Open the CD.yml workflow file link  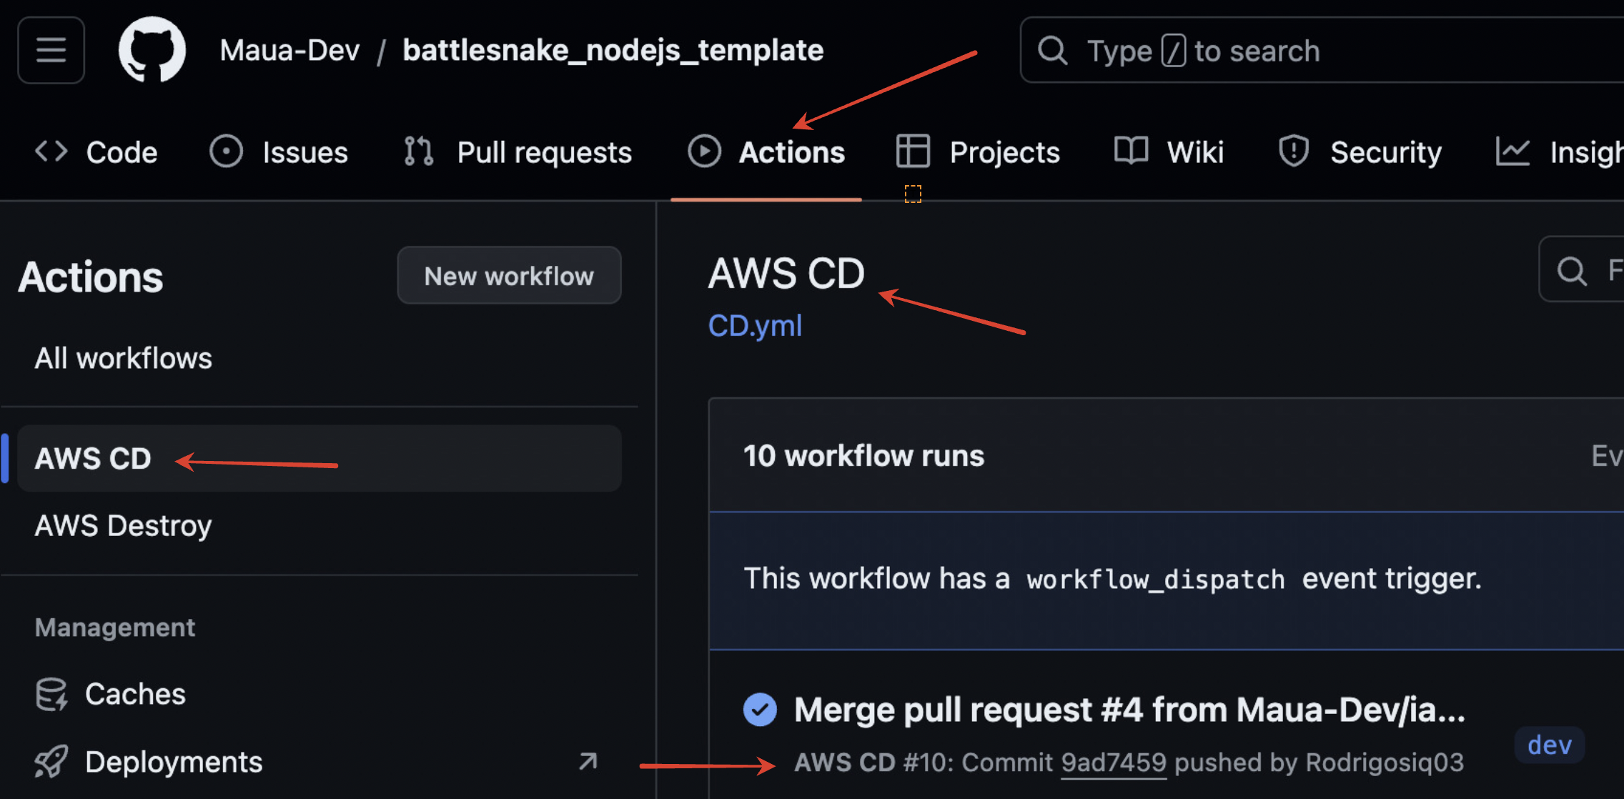pos(755,326)
